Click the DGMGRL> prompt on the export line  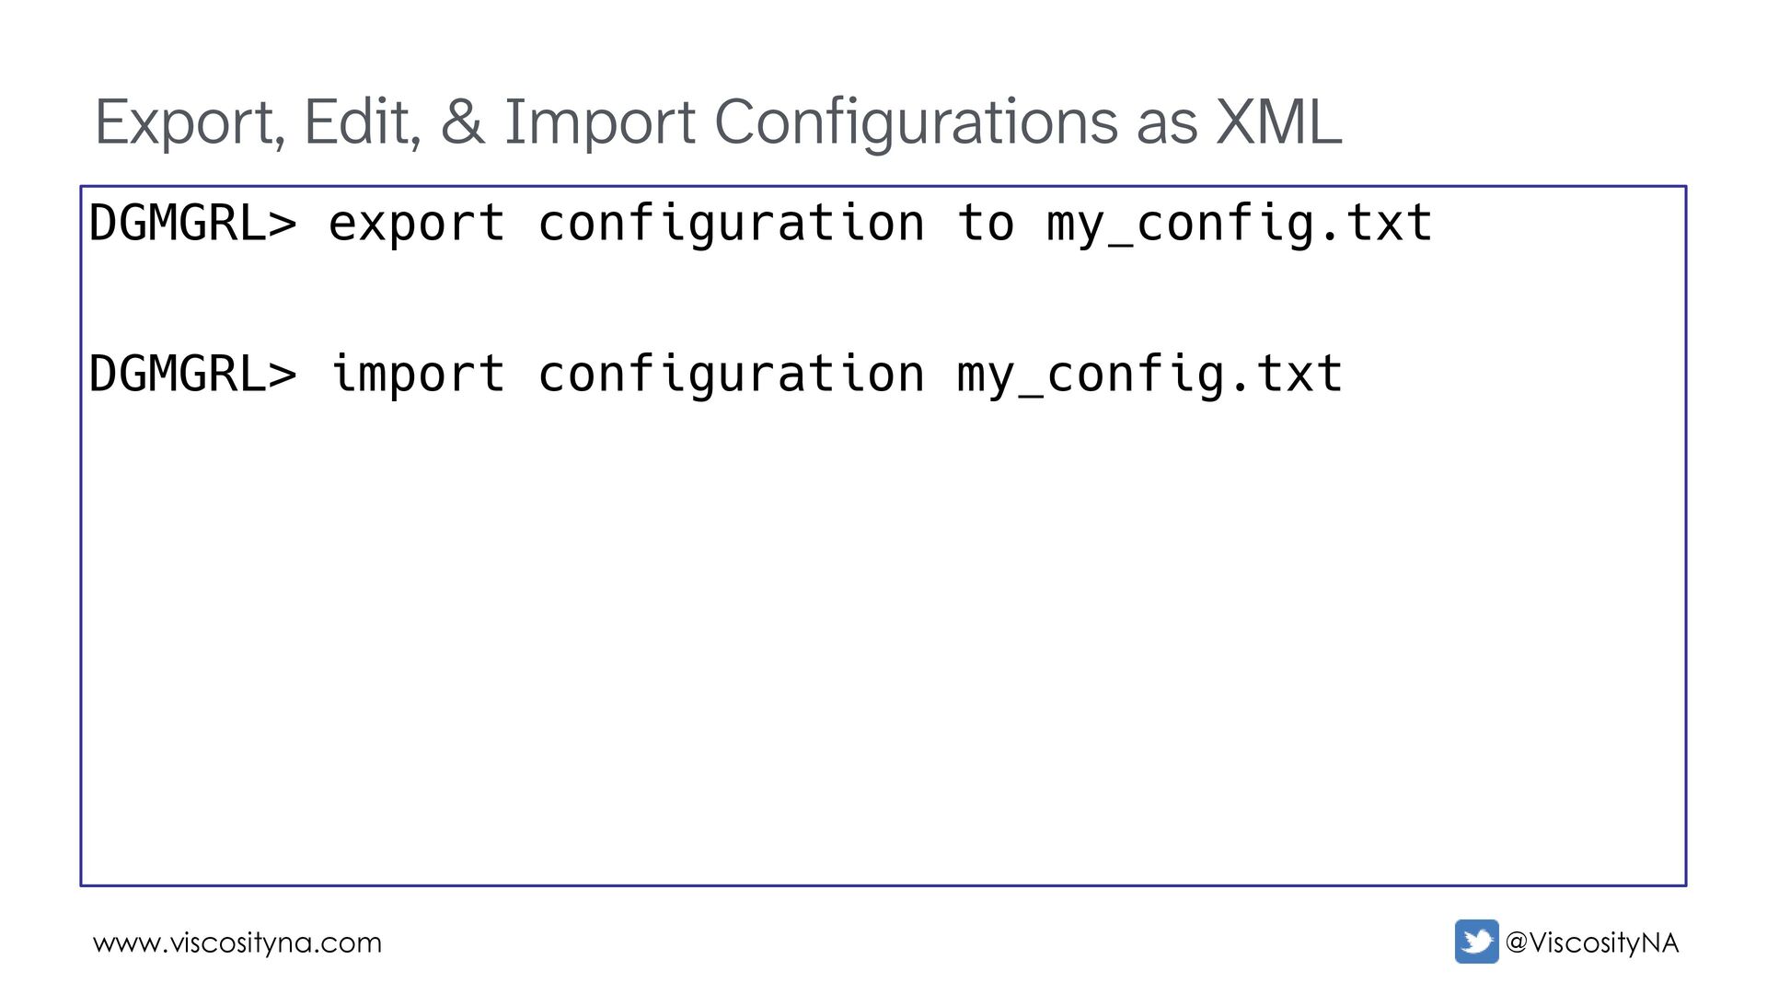click(x=193, y=224)
